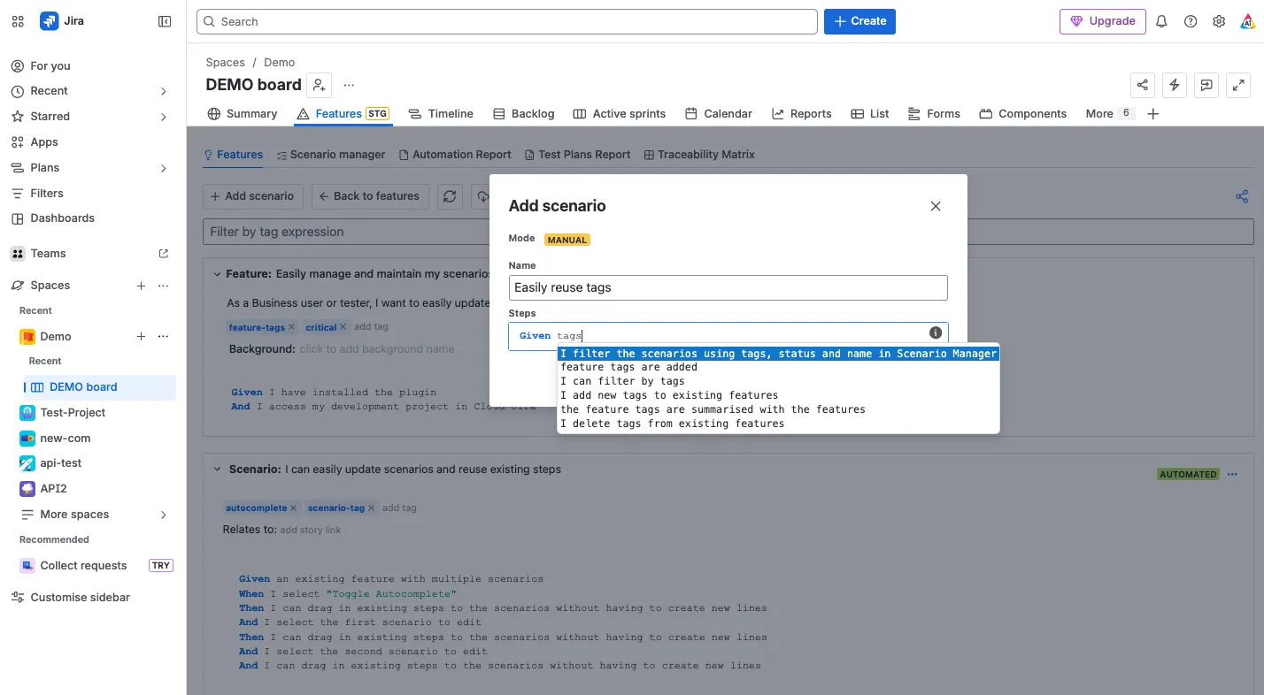Viewport: 1264px width, 695px height.
Task: Expand the More spaces list
Action: pyautogui.click(x=163, y=515)
